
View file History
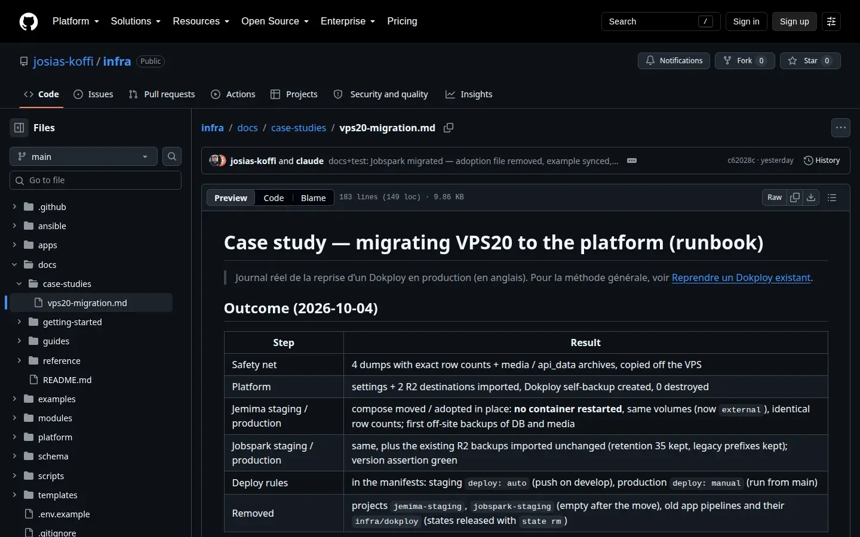822,161
